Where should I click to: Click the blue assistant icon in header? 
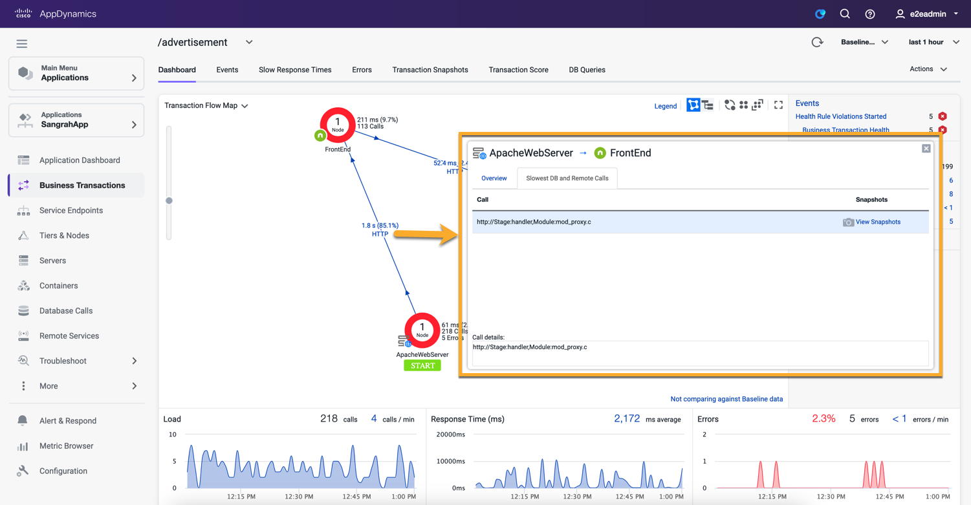tap(820, 14)
